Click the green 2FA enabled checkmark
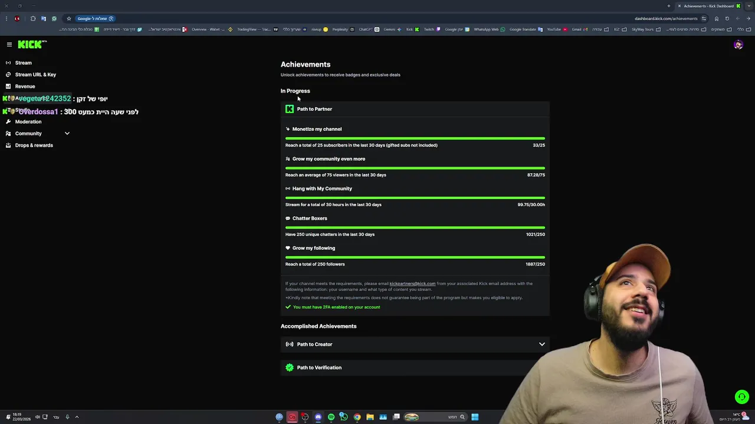Image resolution: width=755 pixels, height=424 pixels. (x=288, y=307)
